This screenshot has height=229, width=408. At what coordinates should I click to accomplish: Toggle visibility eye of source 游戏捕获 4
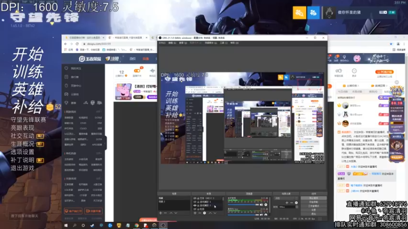[x=195, y=202]
